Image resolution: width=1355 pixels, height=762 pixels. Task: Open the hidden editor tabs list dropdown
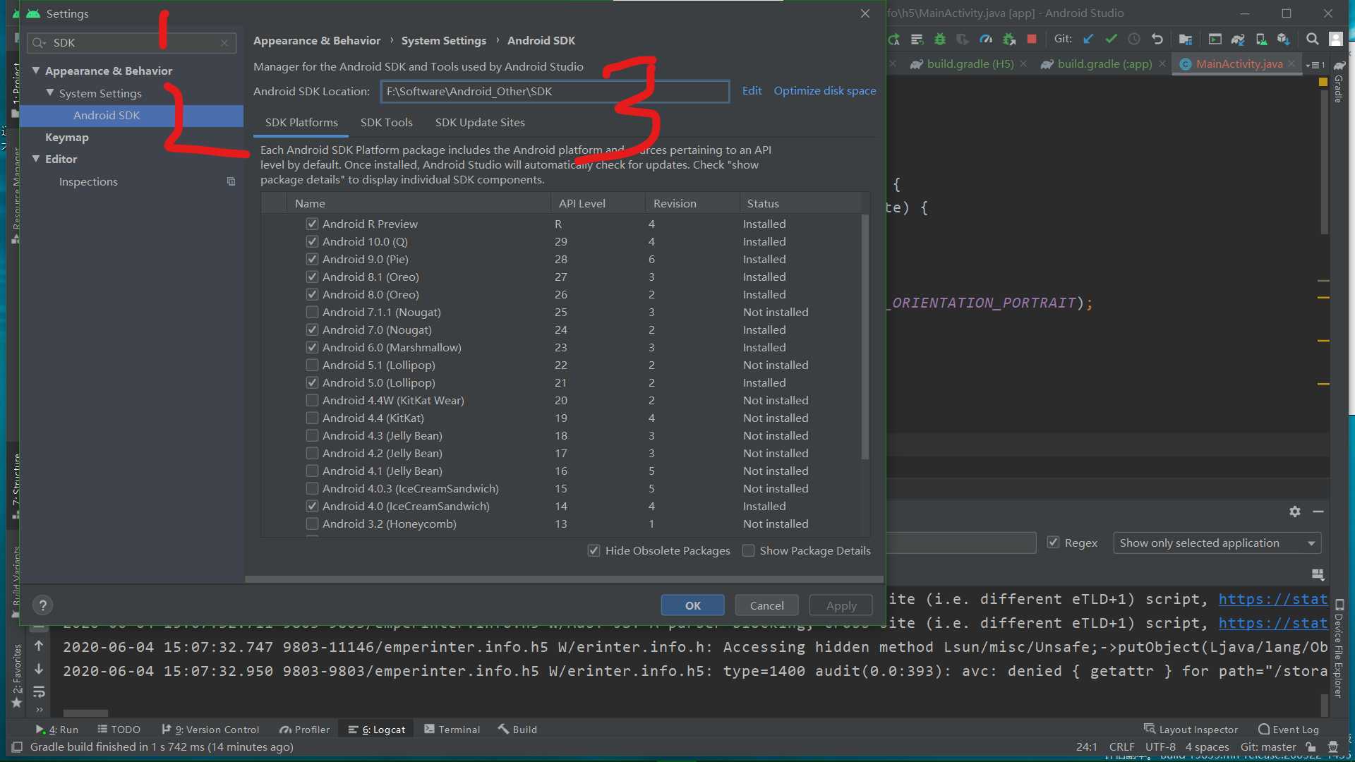click(1315, 64)
